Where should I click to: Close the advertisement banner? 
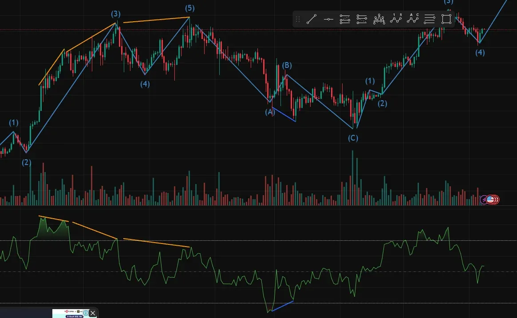(x=93, y=313)
